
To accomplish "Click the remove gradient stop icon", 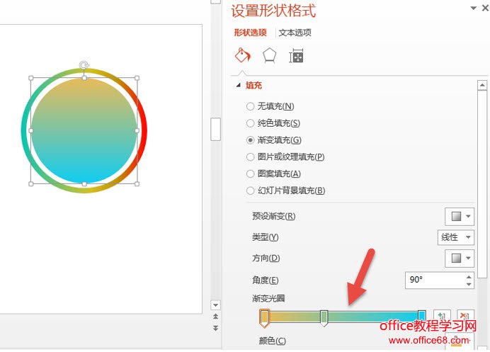I will click(x=465, y=315).
